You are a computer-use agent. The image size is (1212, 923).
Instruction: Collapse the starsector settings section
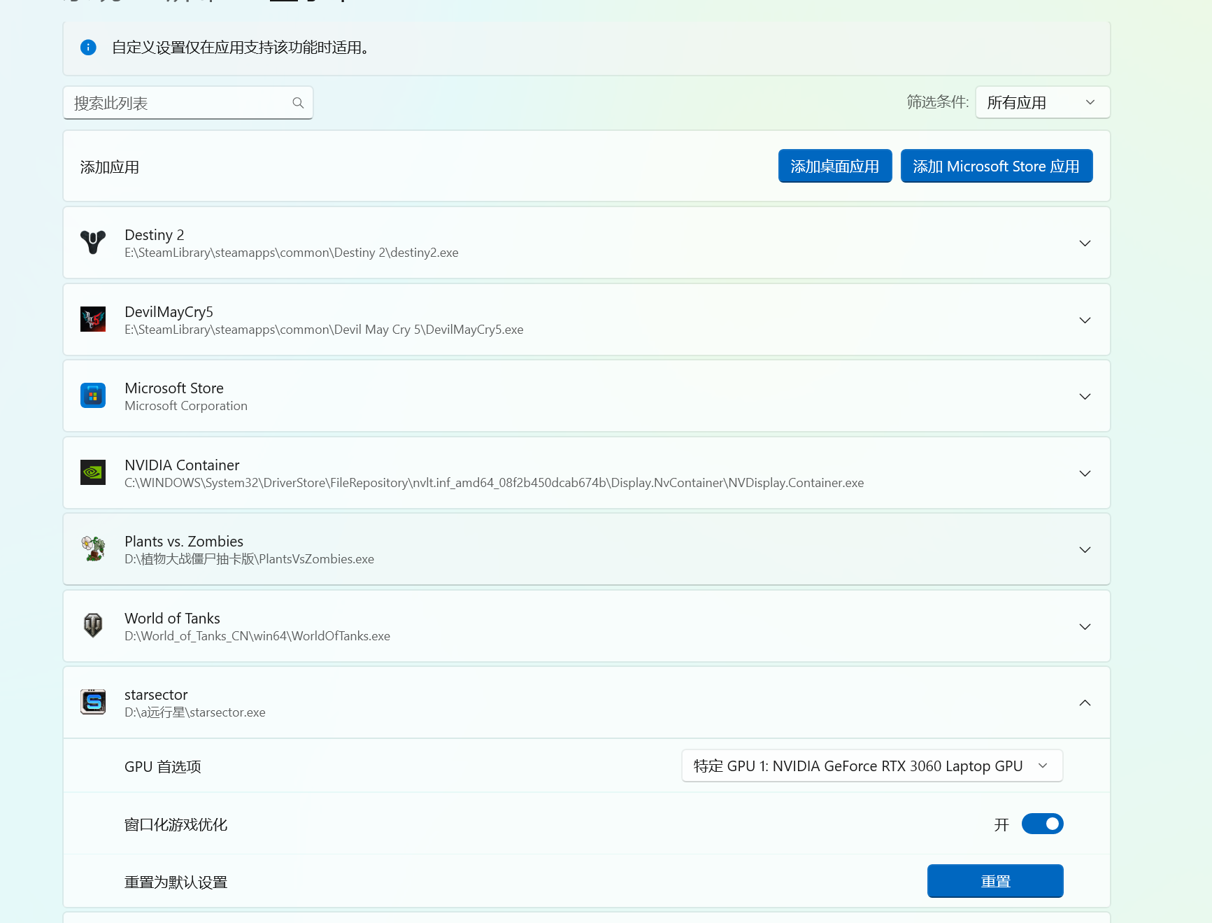[1085, 703]
